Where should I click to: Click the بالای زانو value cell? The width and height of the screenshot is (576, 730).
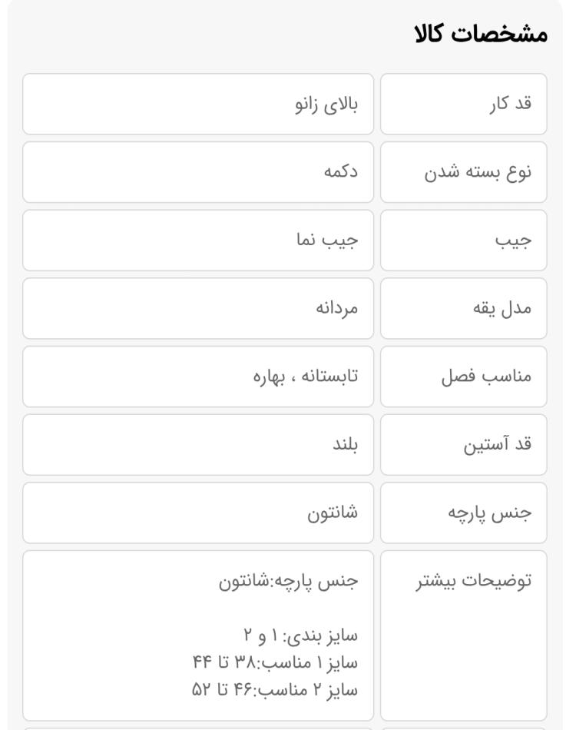point(198,104)
